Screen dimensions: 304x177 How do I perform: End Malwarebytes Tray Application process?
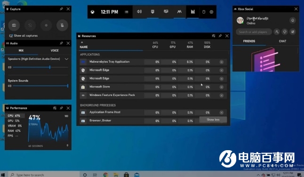pyautogui.click(x=221, y=62)
